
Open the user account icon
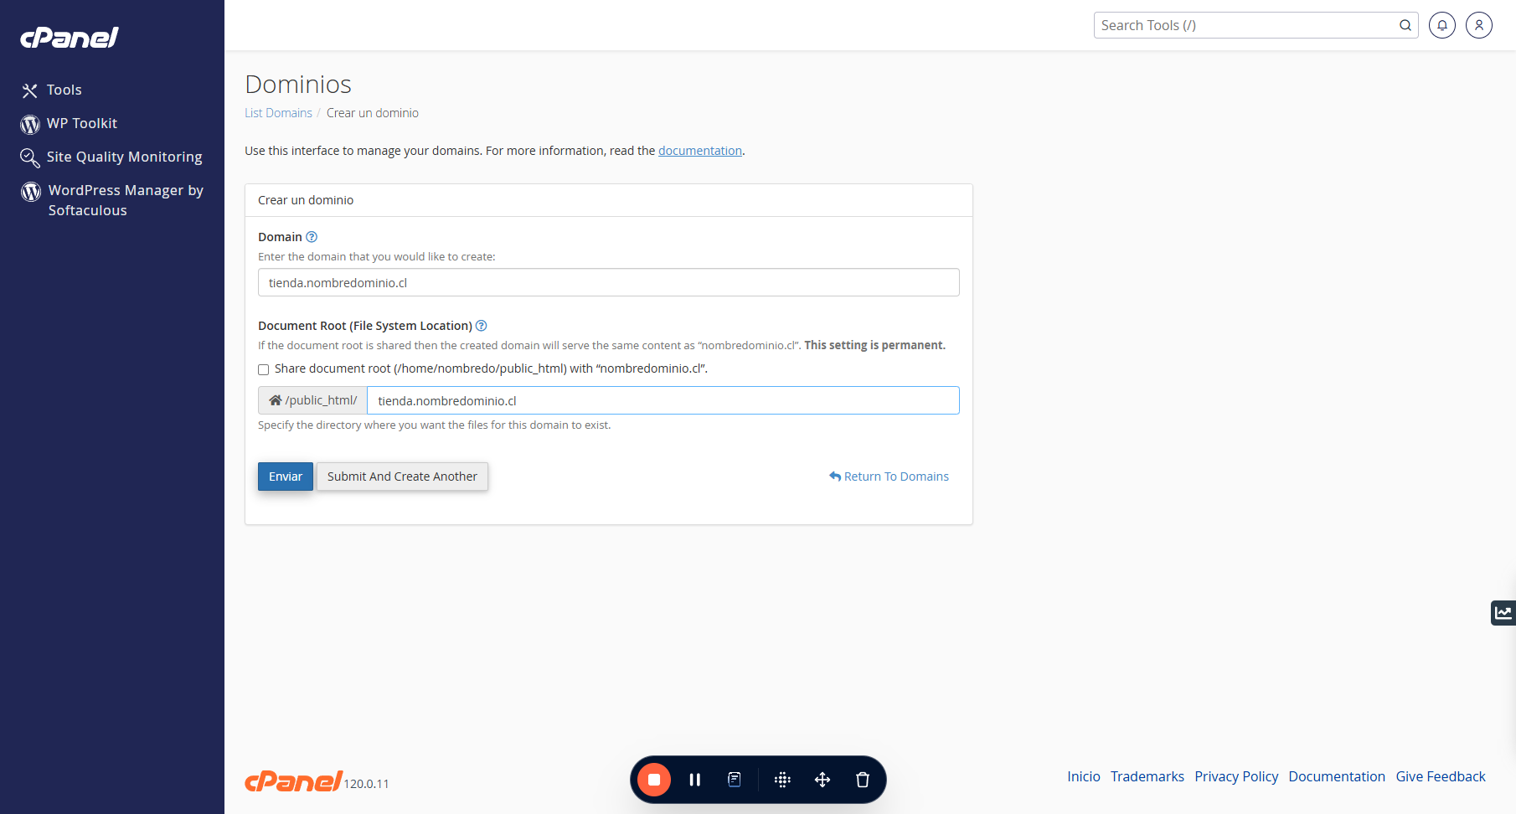(x=1479, y=25)
